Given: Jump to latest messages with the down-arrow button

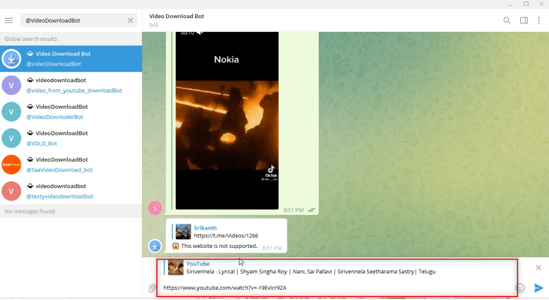Looking at the screenshot, I should [155, 245].
